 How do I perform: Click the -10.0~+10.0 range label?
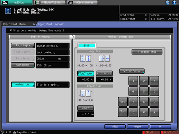(85, 100)
